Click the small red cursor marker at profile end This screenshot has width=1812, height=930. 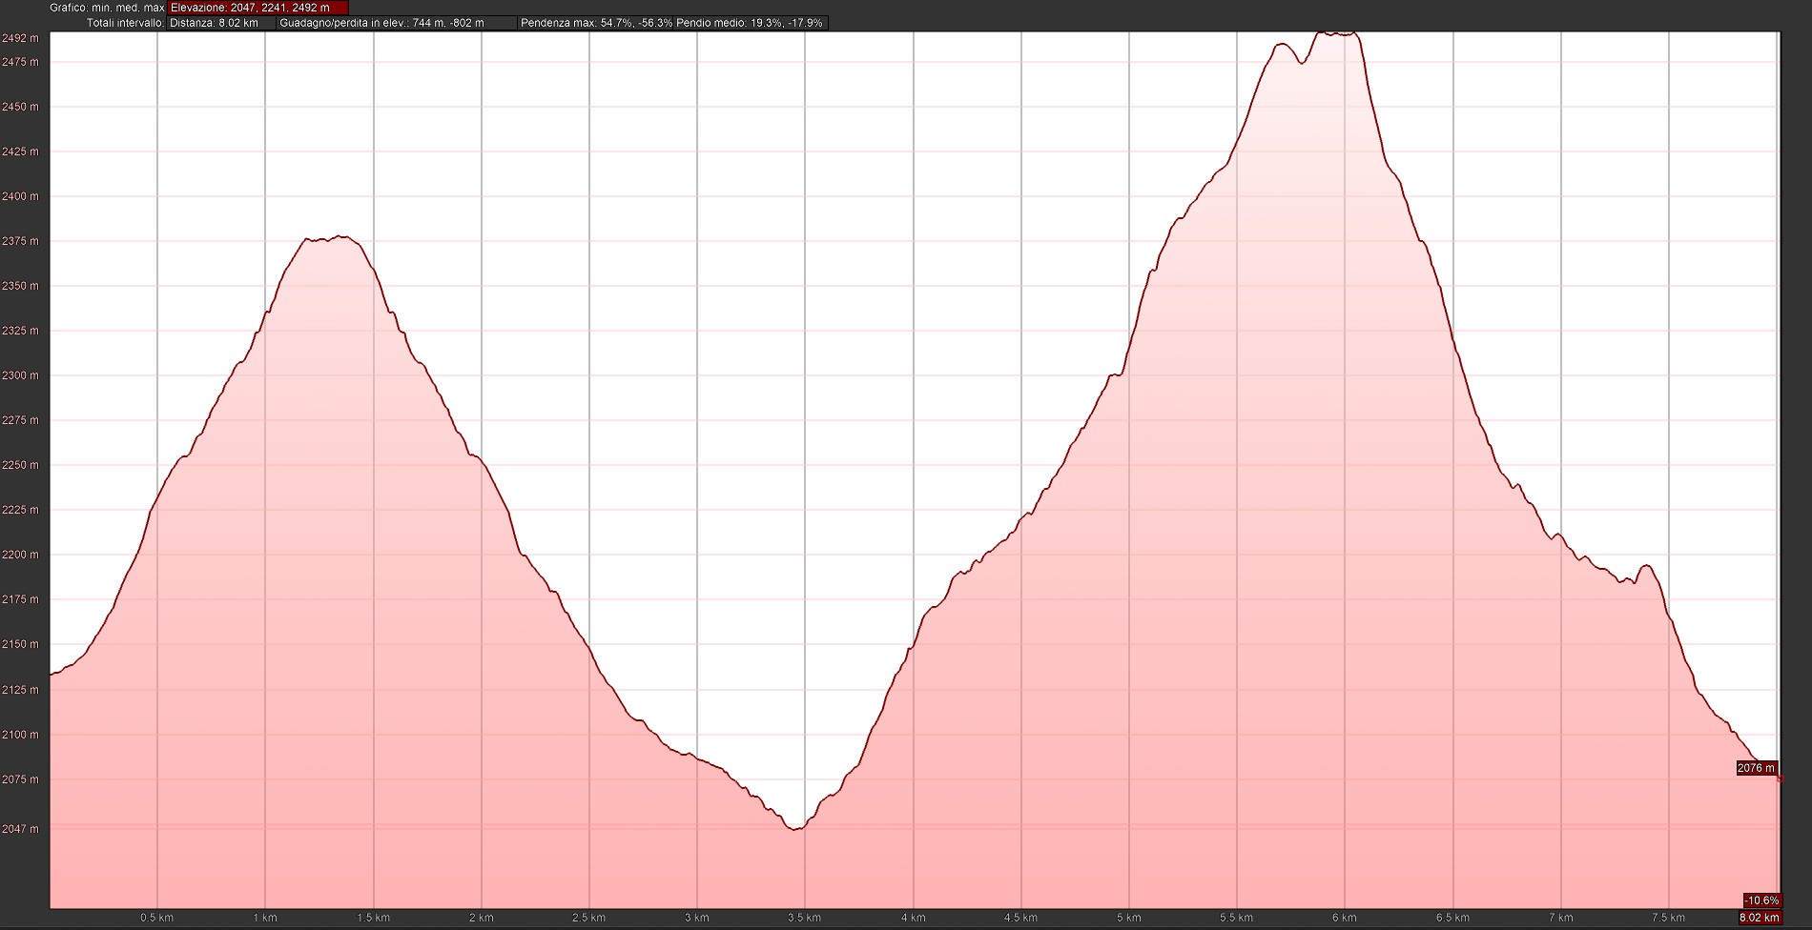[x=1781, y=778]
